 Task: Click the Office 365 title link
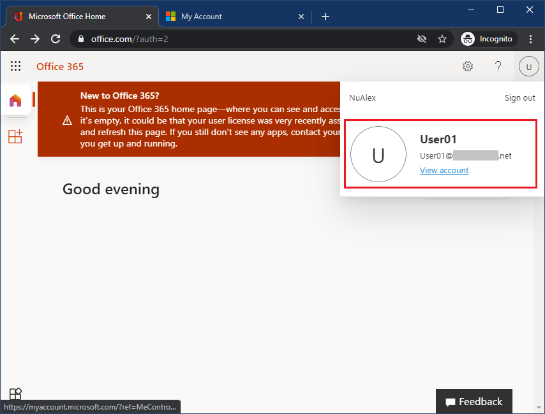(x=60, y=66)
